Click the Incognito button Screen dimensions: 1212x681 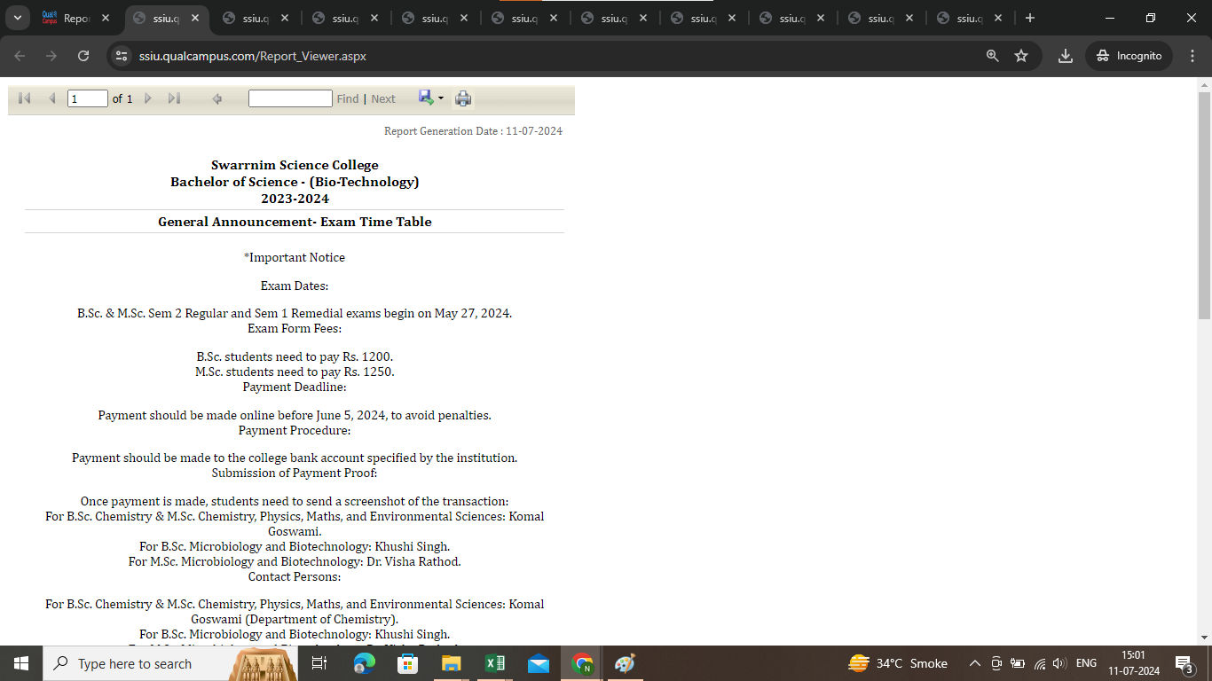1129,56
